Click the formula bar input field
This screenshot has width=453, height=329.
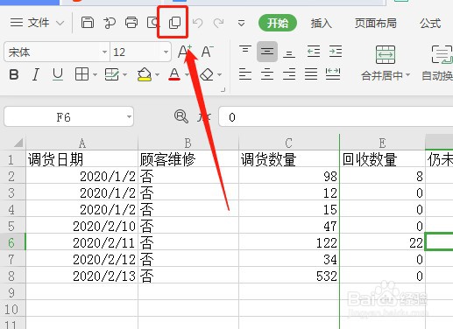click(x=336, y=116)
